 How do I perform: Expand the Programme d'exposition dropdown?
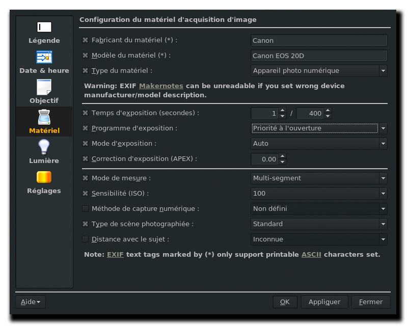pos(319,128)
